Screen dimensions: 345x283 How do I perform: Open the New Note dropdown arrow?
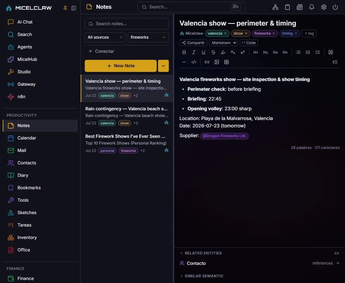pyautogui.click(x=163, y=66)
